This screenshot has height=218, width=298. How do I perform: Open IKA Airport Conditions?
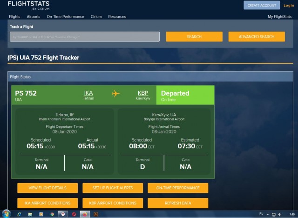tap(47, 203)
